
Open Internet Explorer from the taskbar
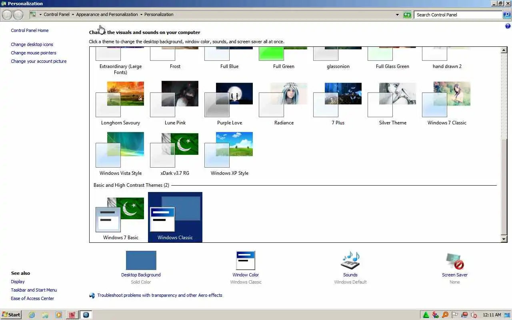pyautogui.click(x=32, y=315)
